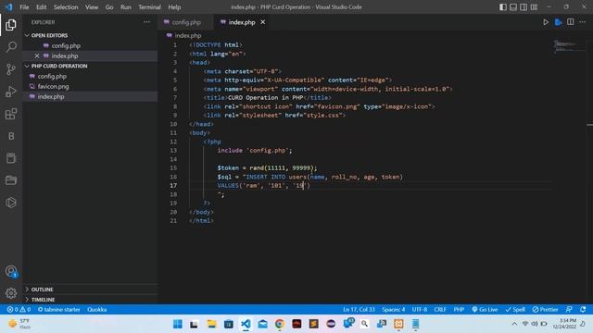The width and height of the screenshot is (593, 333).
Task: Click the include 'config.php' line
Action: 254,150
